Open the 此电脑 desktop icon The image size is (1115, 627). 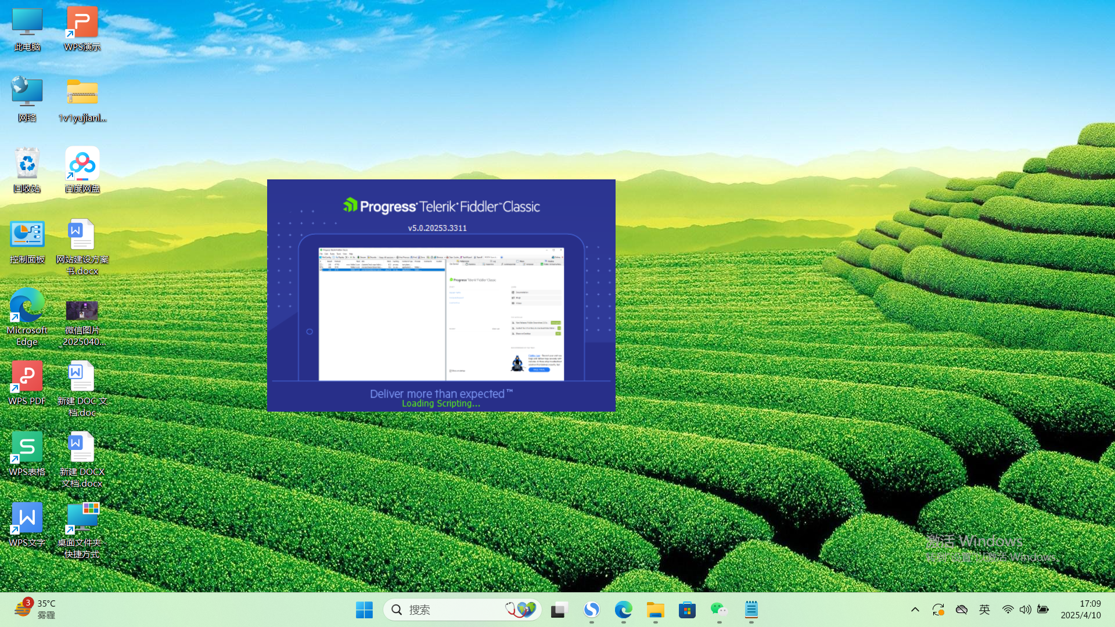27,29
